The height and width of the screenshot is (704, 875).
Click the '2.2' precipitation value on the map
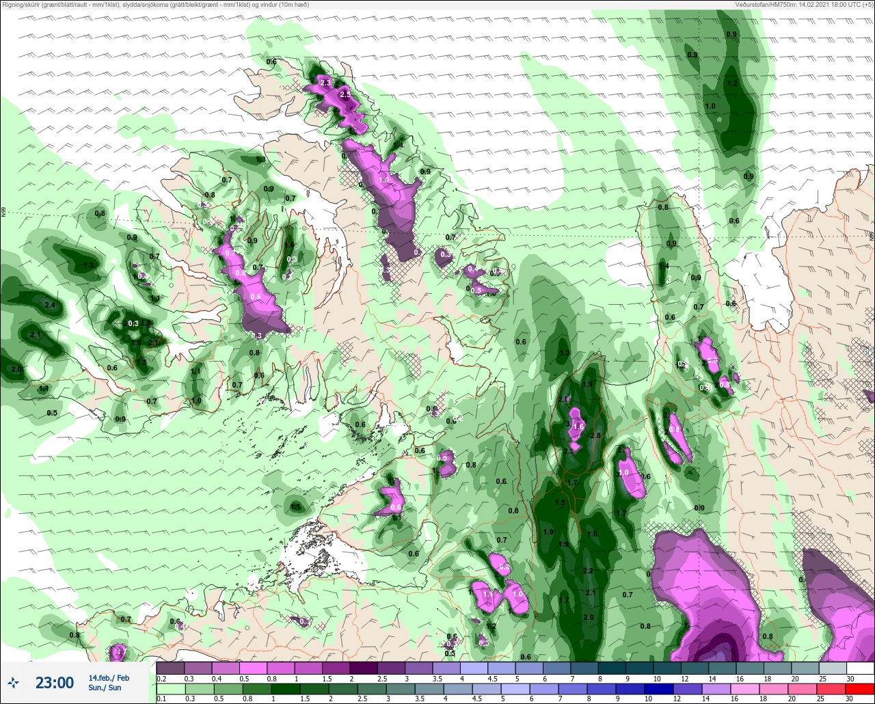click(588, 571)
